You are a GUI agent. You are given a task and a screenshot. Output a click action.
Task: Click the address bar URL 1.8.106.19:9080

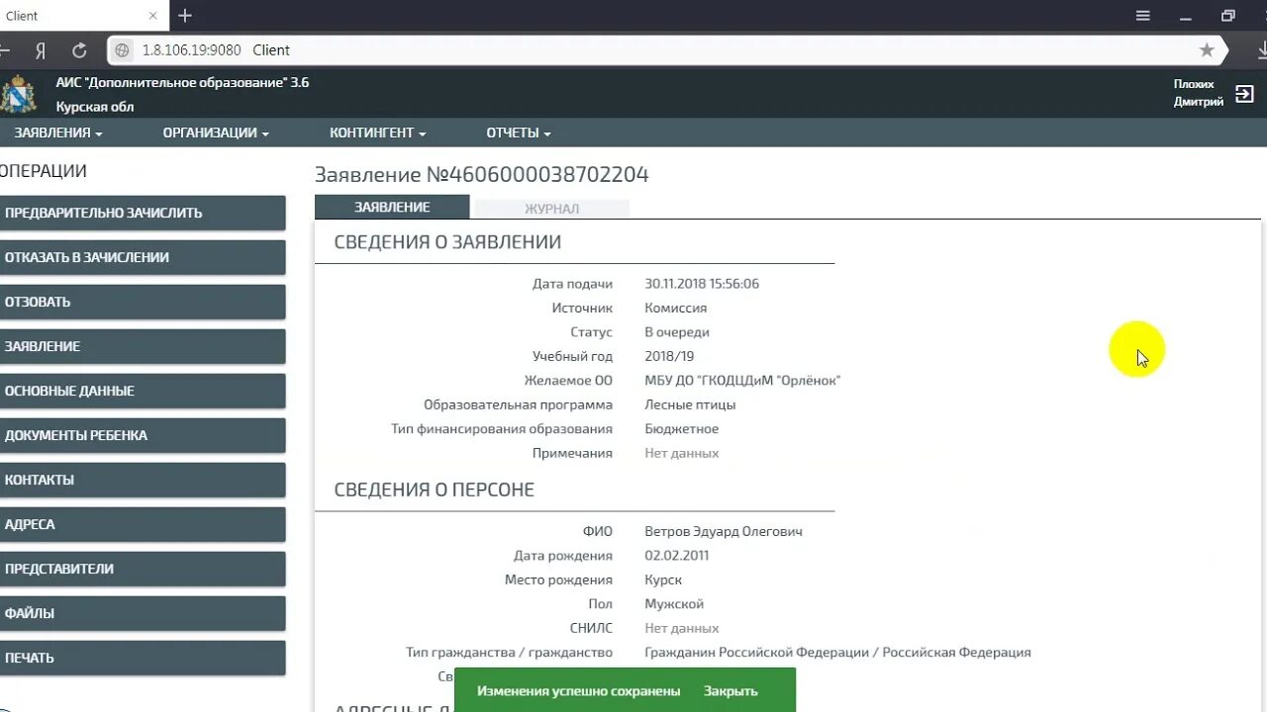point(191,49)
